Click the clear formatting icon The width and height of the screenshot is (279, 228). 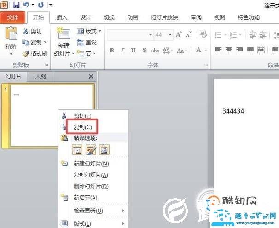coord(203,34)
